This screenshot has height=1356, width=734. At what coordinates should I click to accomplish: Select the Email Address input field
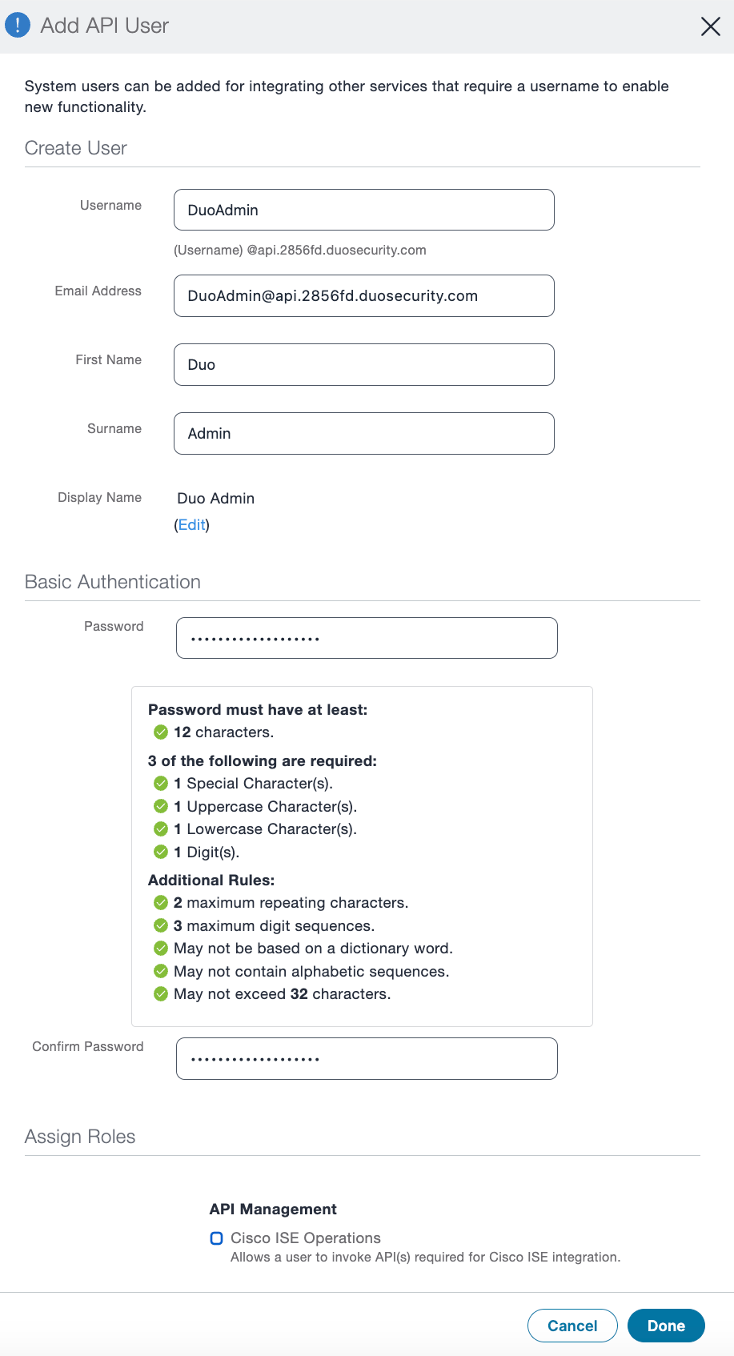363,295
